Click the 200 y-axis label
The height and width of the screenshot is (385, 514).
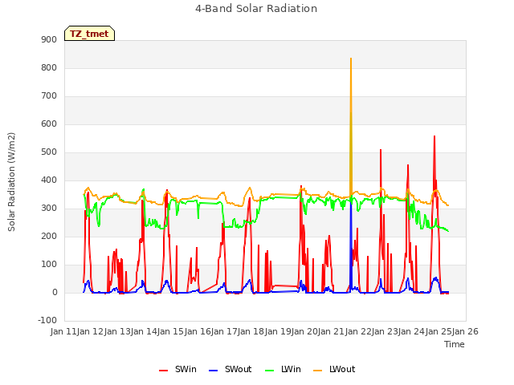(49, 236)
